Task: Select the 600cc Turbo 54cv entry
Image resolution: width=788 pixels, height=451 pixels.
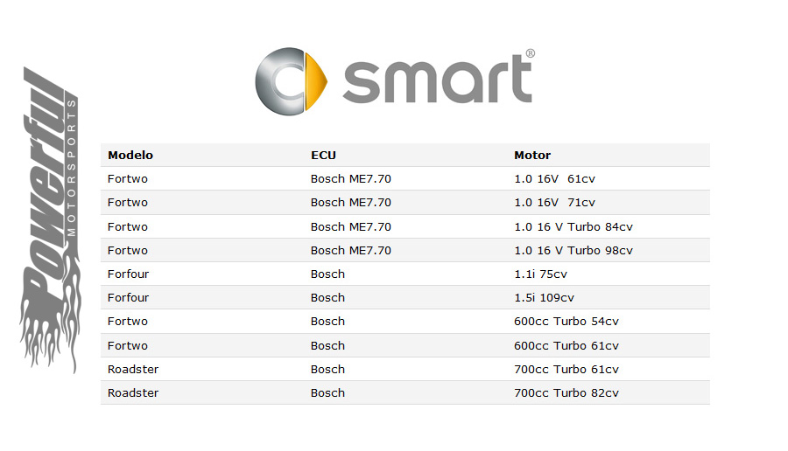Action: 566,321
